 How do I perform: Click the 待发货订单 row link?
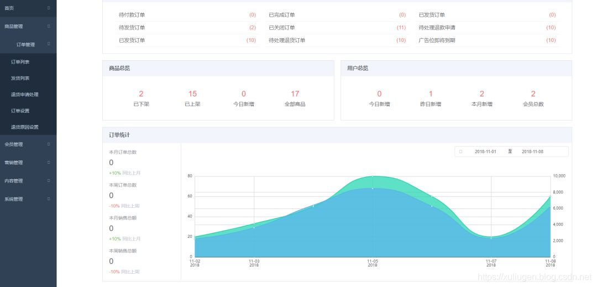click(x=132, y=28)
